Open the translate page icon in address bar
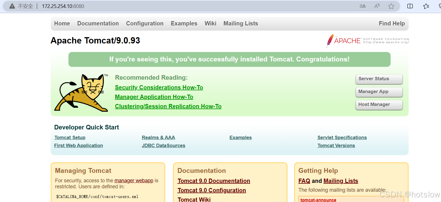Image resolution: width=441 pixels, height=202 pixels. point(363,6)
